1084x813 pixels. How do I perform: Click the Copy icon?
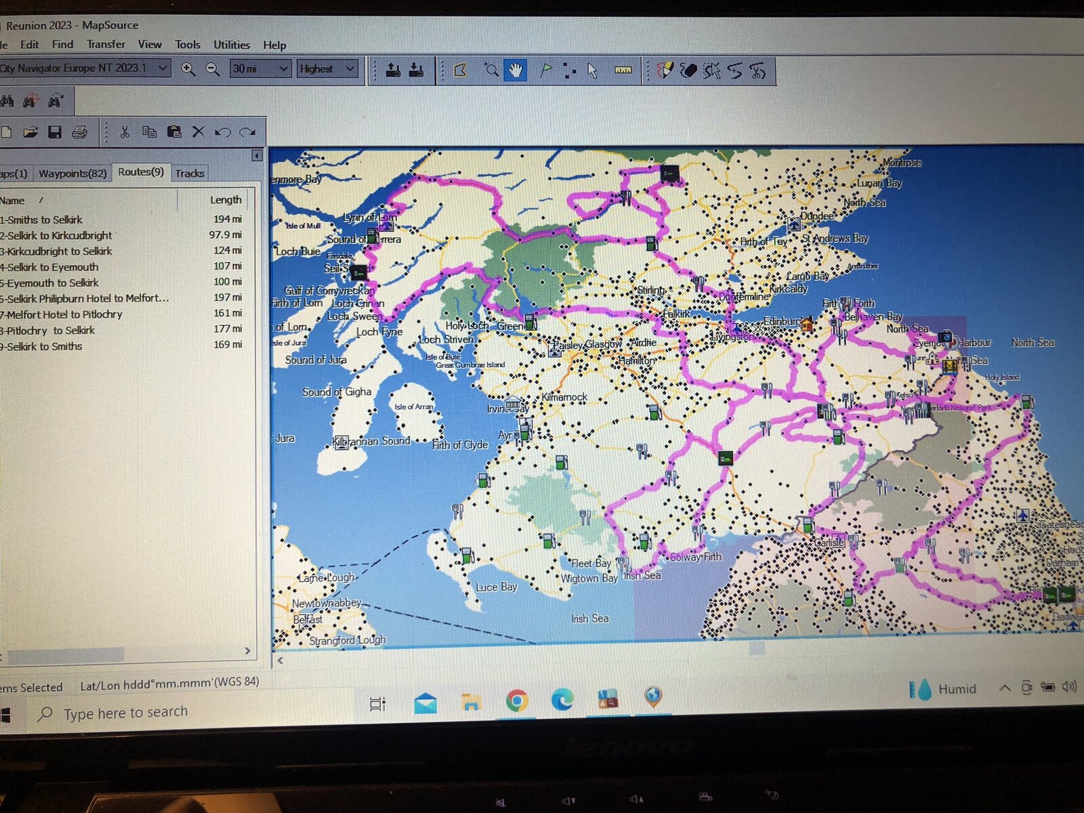click(149, 132)
